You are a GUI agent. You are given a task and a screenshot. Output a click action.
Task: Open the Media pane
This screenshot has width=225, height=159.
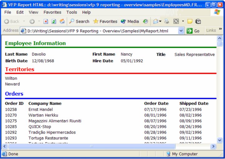130,22
